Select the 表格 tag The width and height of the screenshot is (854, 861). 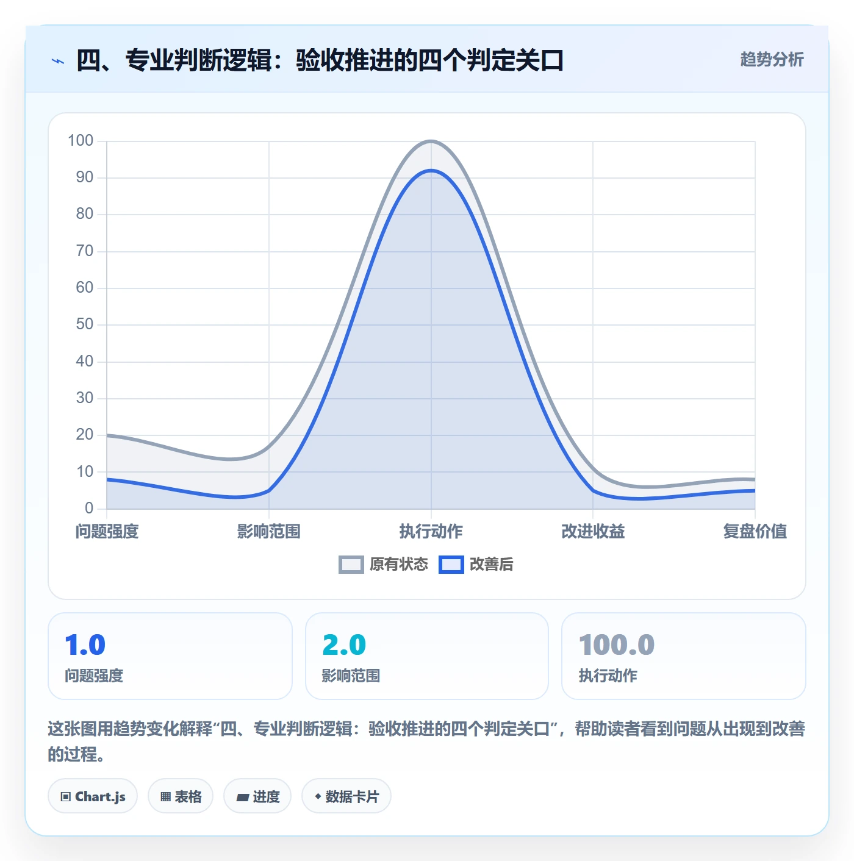181,796
